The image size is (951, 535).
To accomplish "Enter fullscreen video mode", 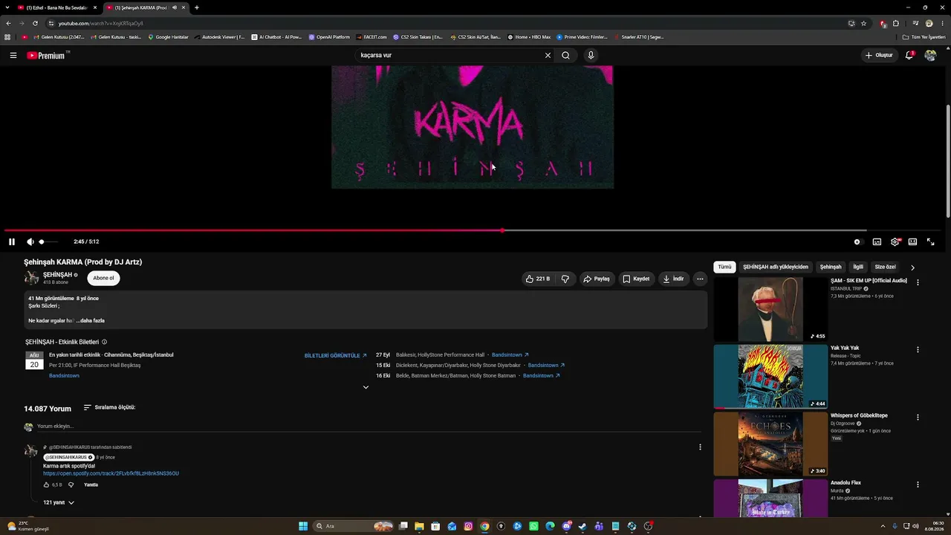I will pos(930,241).
